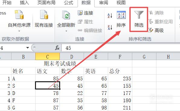Click the name cell S
The width and height of the screenshot is (180, 111).
click(x=24, y=86)
